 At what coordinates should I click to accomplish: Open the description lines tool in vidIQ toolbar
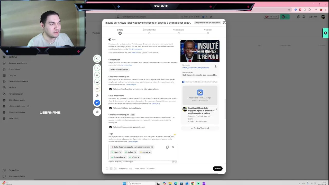click(97, 75)
